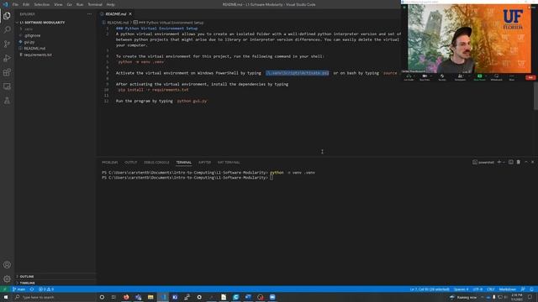
Task: Change the CRLF end of line sequence
Action: [x=491, y=289]
